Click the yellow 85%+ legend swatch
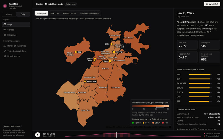The image size is (223, 139). (x=144, y=123)
